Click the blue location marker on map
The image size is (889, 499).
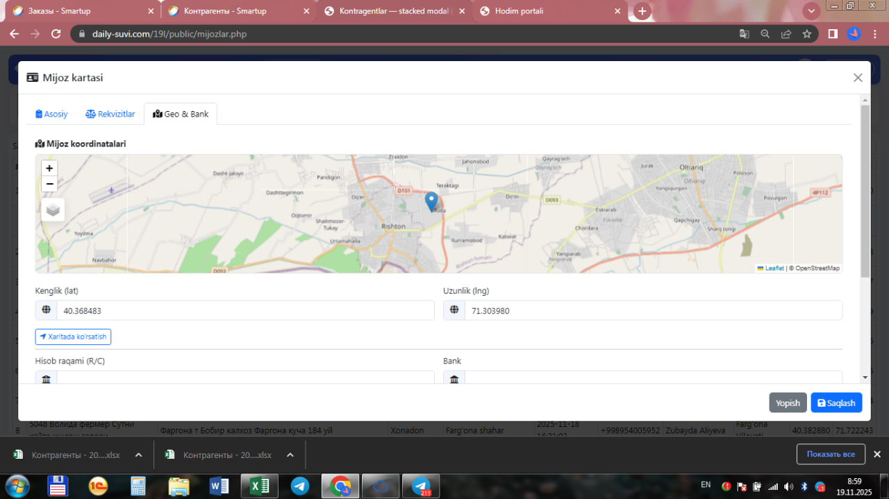(x=431, y=201)
